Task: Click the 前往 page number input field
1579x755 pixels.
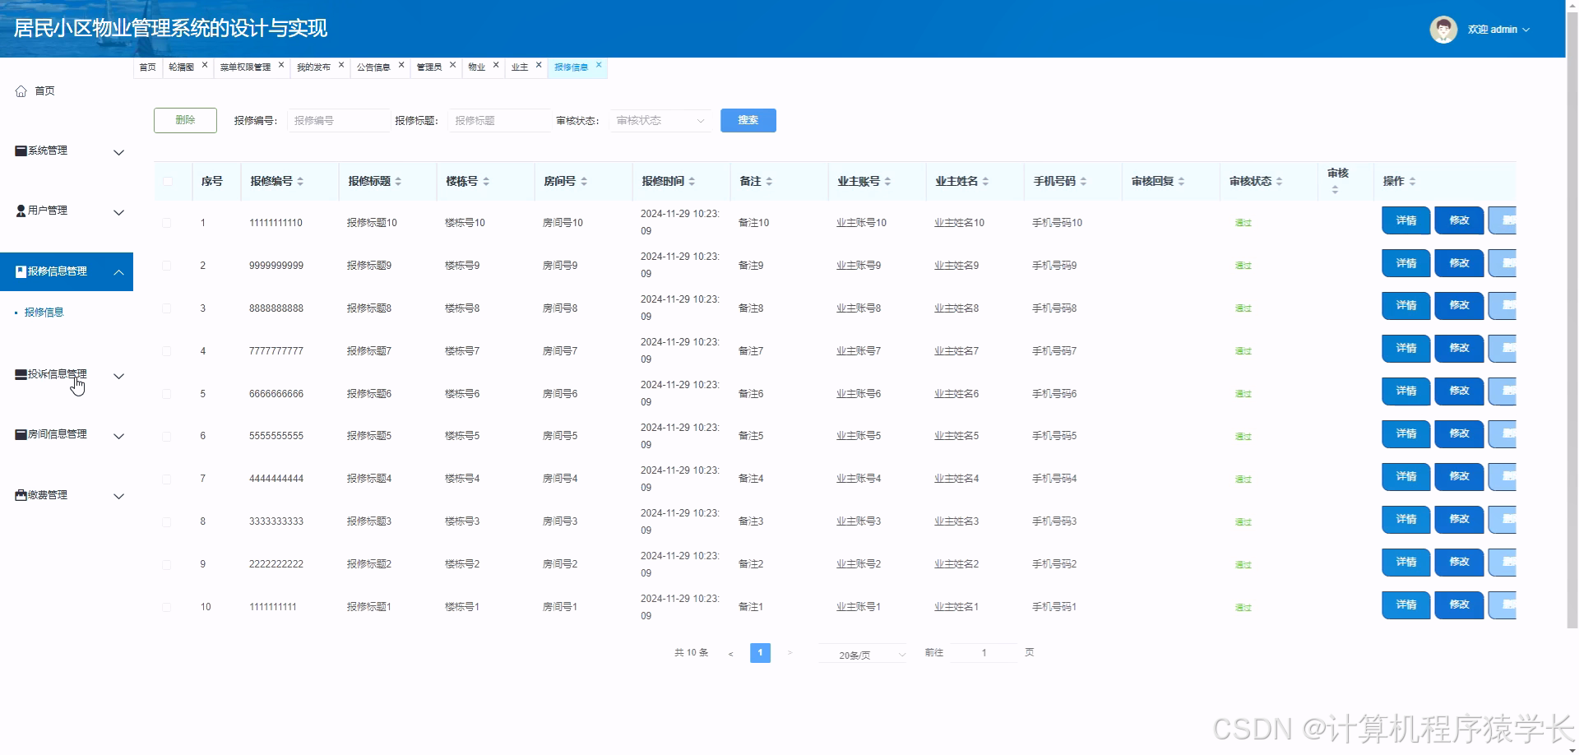Action: pos(984,651)
